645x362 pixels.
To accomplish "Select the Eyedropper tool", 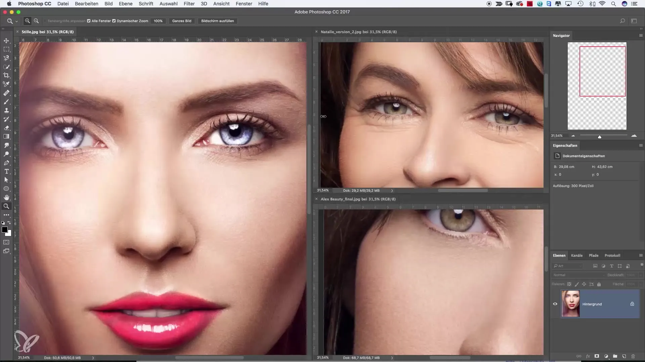I will (6, 84).
